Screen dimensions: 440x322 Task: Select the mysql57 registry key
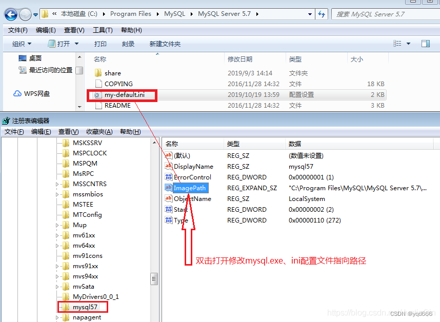(84, 307)
